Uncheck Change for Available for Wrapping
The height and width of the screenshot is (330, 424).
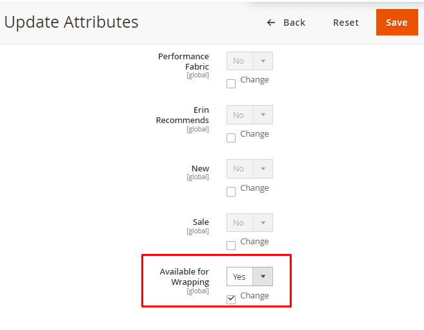click(231, 300)
